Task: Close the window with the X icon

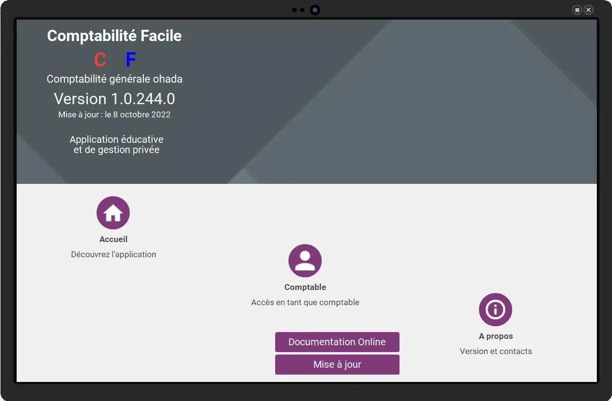Action: (x=588, y=10)
